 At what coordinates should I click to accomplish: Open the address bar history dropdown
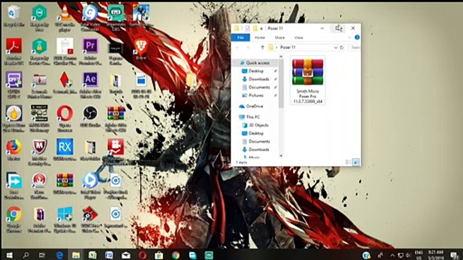coord(336,47)
